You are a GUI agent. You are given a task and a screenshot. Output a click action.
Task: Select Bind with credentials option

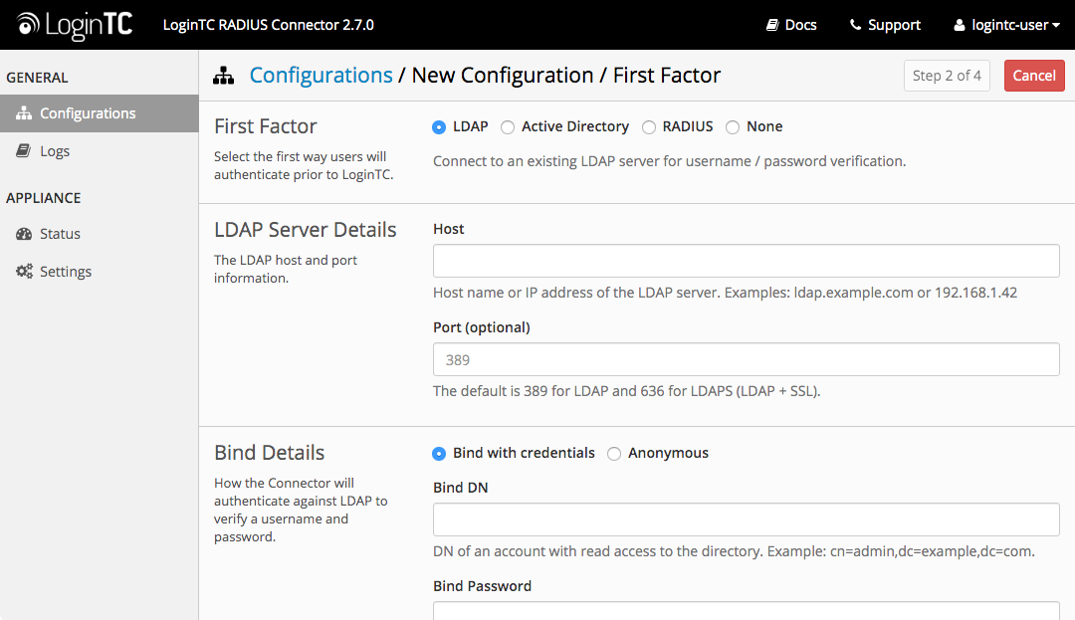[439, 454]
